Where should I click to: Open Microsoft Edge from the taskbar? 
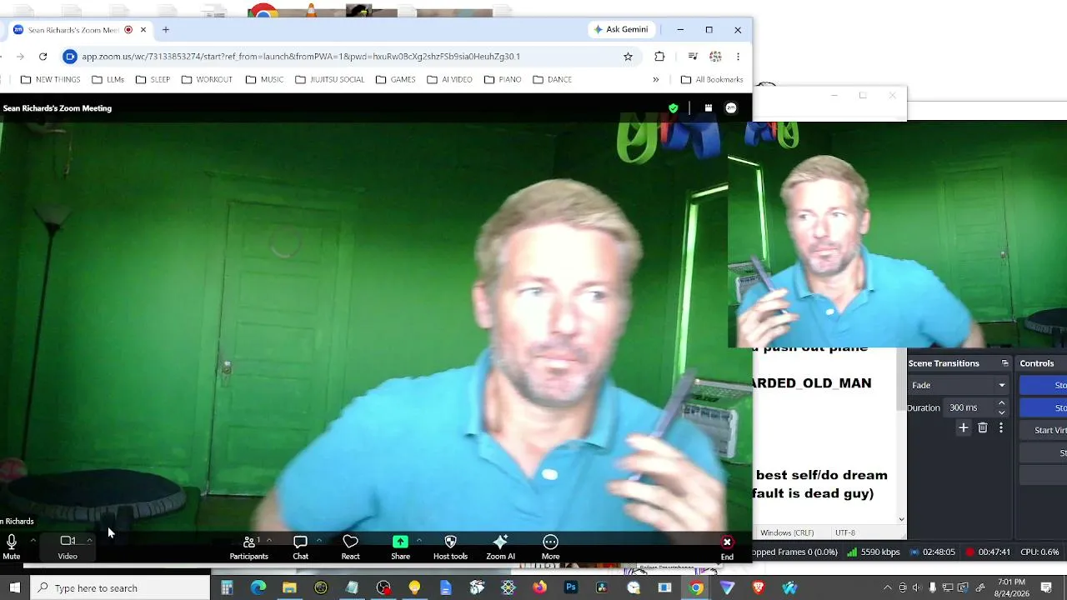click(258, 588)
